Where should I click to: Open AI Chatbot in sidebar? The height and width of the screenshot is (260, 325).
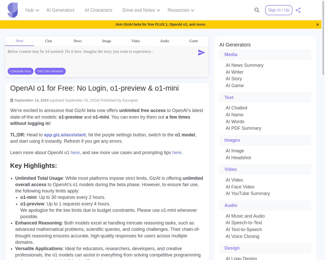236,108
